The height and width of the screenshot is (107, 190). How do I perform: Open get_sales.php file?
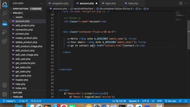coord(28,67)
